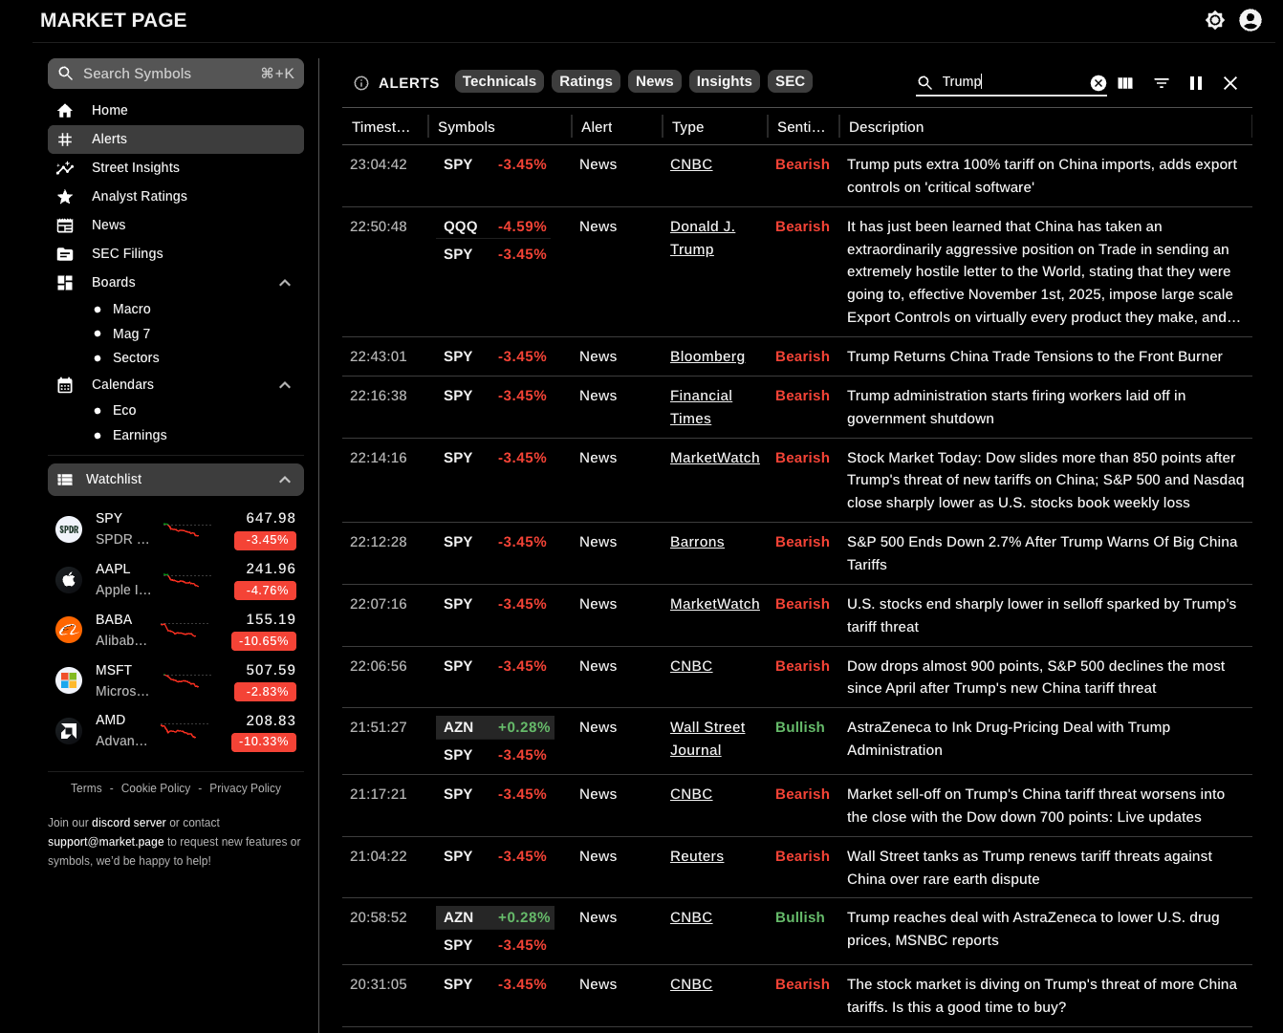1283x1033 pixels.
Task: Toggle the Insights alert filter
Action: point(724,81)
